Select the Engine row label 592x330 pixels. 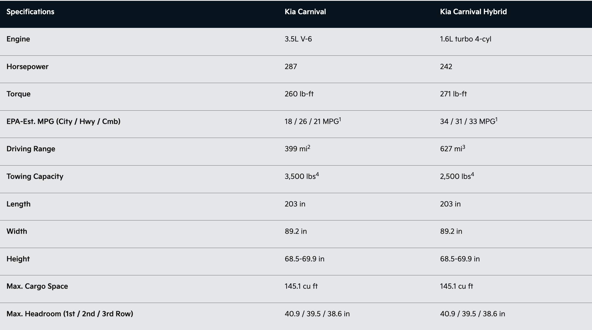pyautogui.click(x=18, y=39)
